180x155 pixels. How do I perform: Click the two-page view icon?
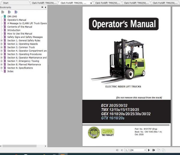tap(163, 150)
